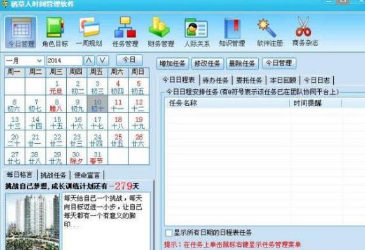Image resolution: width=365 pixels, height=250 pixels.
Task: Click the building photo thumbnail
Action: [x=32, y=221]
